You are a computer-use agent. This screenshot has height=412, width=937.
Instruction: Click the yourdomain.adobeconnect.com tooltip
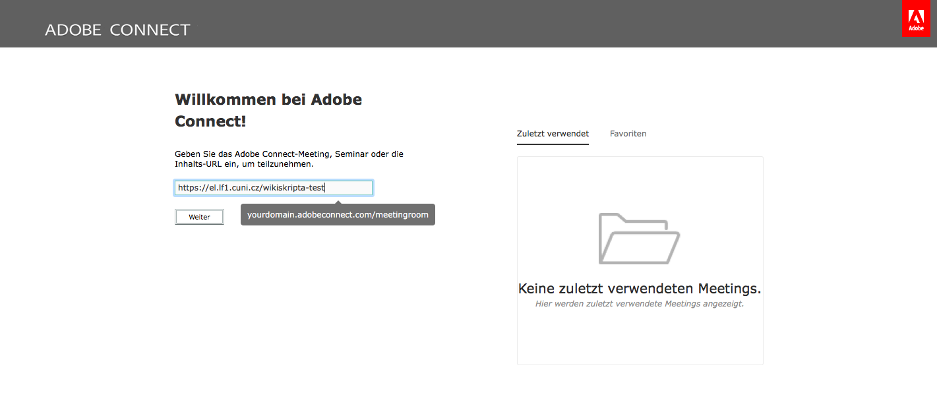tap(337, 214)
